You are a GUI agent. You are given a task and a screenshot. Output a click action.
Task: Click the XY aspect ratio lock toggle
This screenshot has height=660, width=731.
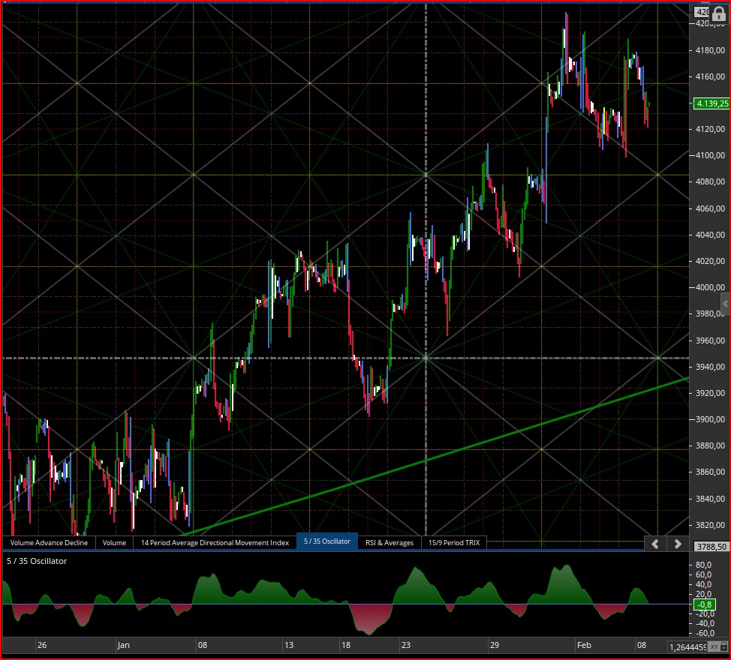point(718,646)
